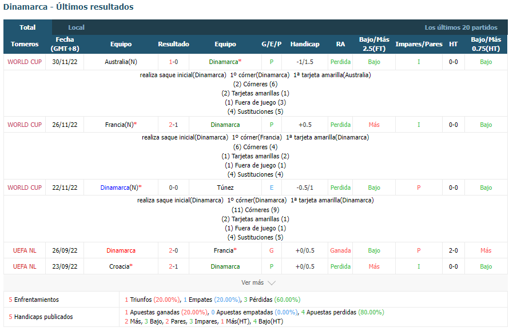Select the Ganada RA cell

click(340, 250)
